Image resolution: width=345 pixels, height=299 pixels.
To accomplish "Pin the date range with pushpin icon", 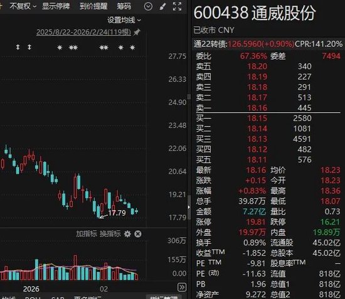I will click(137, 33).
